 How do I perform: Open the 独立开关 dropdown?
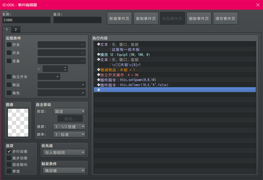click(49, 77)
